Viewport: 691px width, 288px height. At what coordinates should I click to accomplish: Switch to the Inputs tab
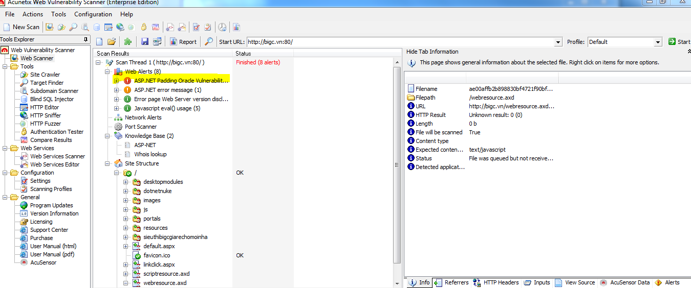537,282
